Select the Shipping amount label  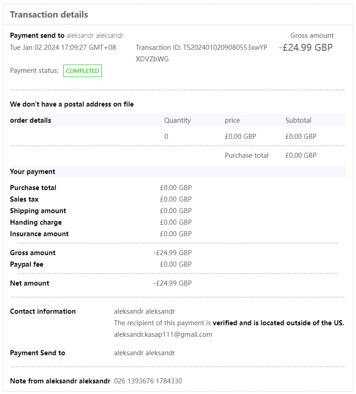(x=38, y=211)
